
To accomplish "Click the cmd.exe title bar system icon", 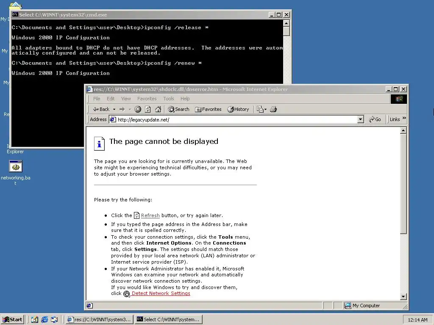I will (15, 14).
